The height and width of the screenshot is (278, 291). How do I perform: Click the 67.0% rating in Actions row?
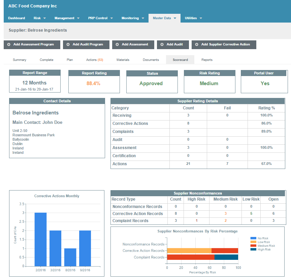pyautogui.click(x=266, y=164)
